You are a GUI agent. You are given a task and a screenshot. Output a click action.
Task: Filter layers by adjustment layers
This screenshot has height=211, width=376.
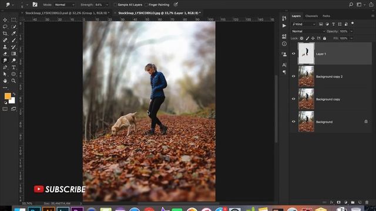point(327,24)
